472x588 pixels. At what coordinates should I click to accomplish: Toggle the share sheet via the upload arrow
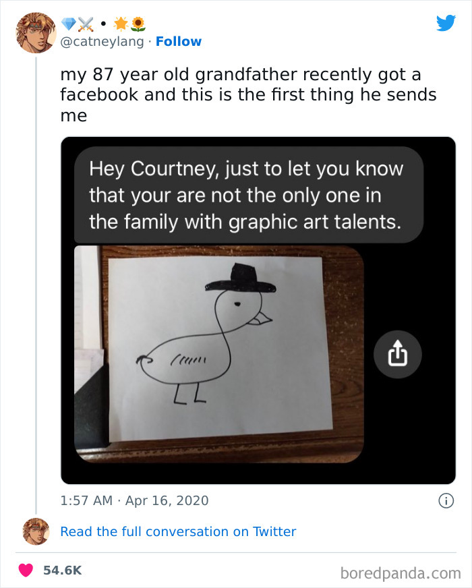tap(397, 354)
